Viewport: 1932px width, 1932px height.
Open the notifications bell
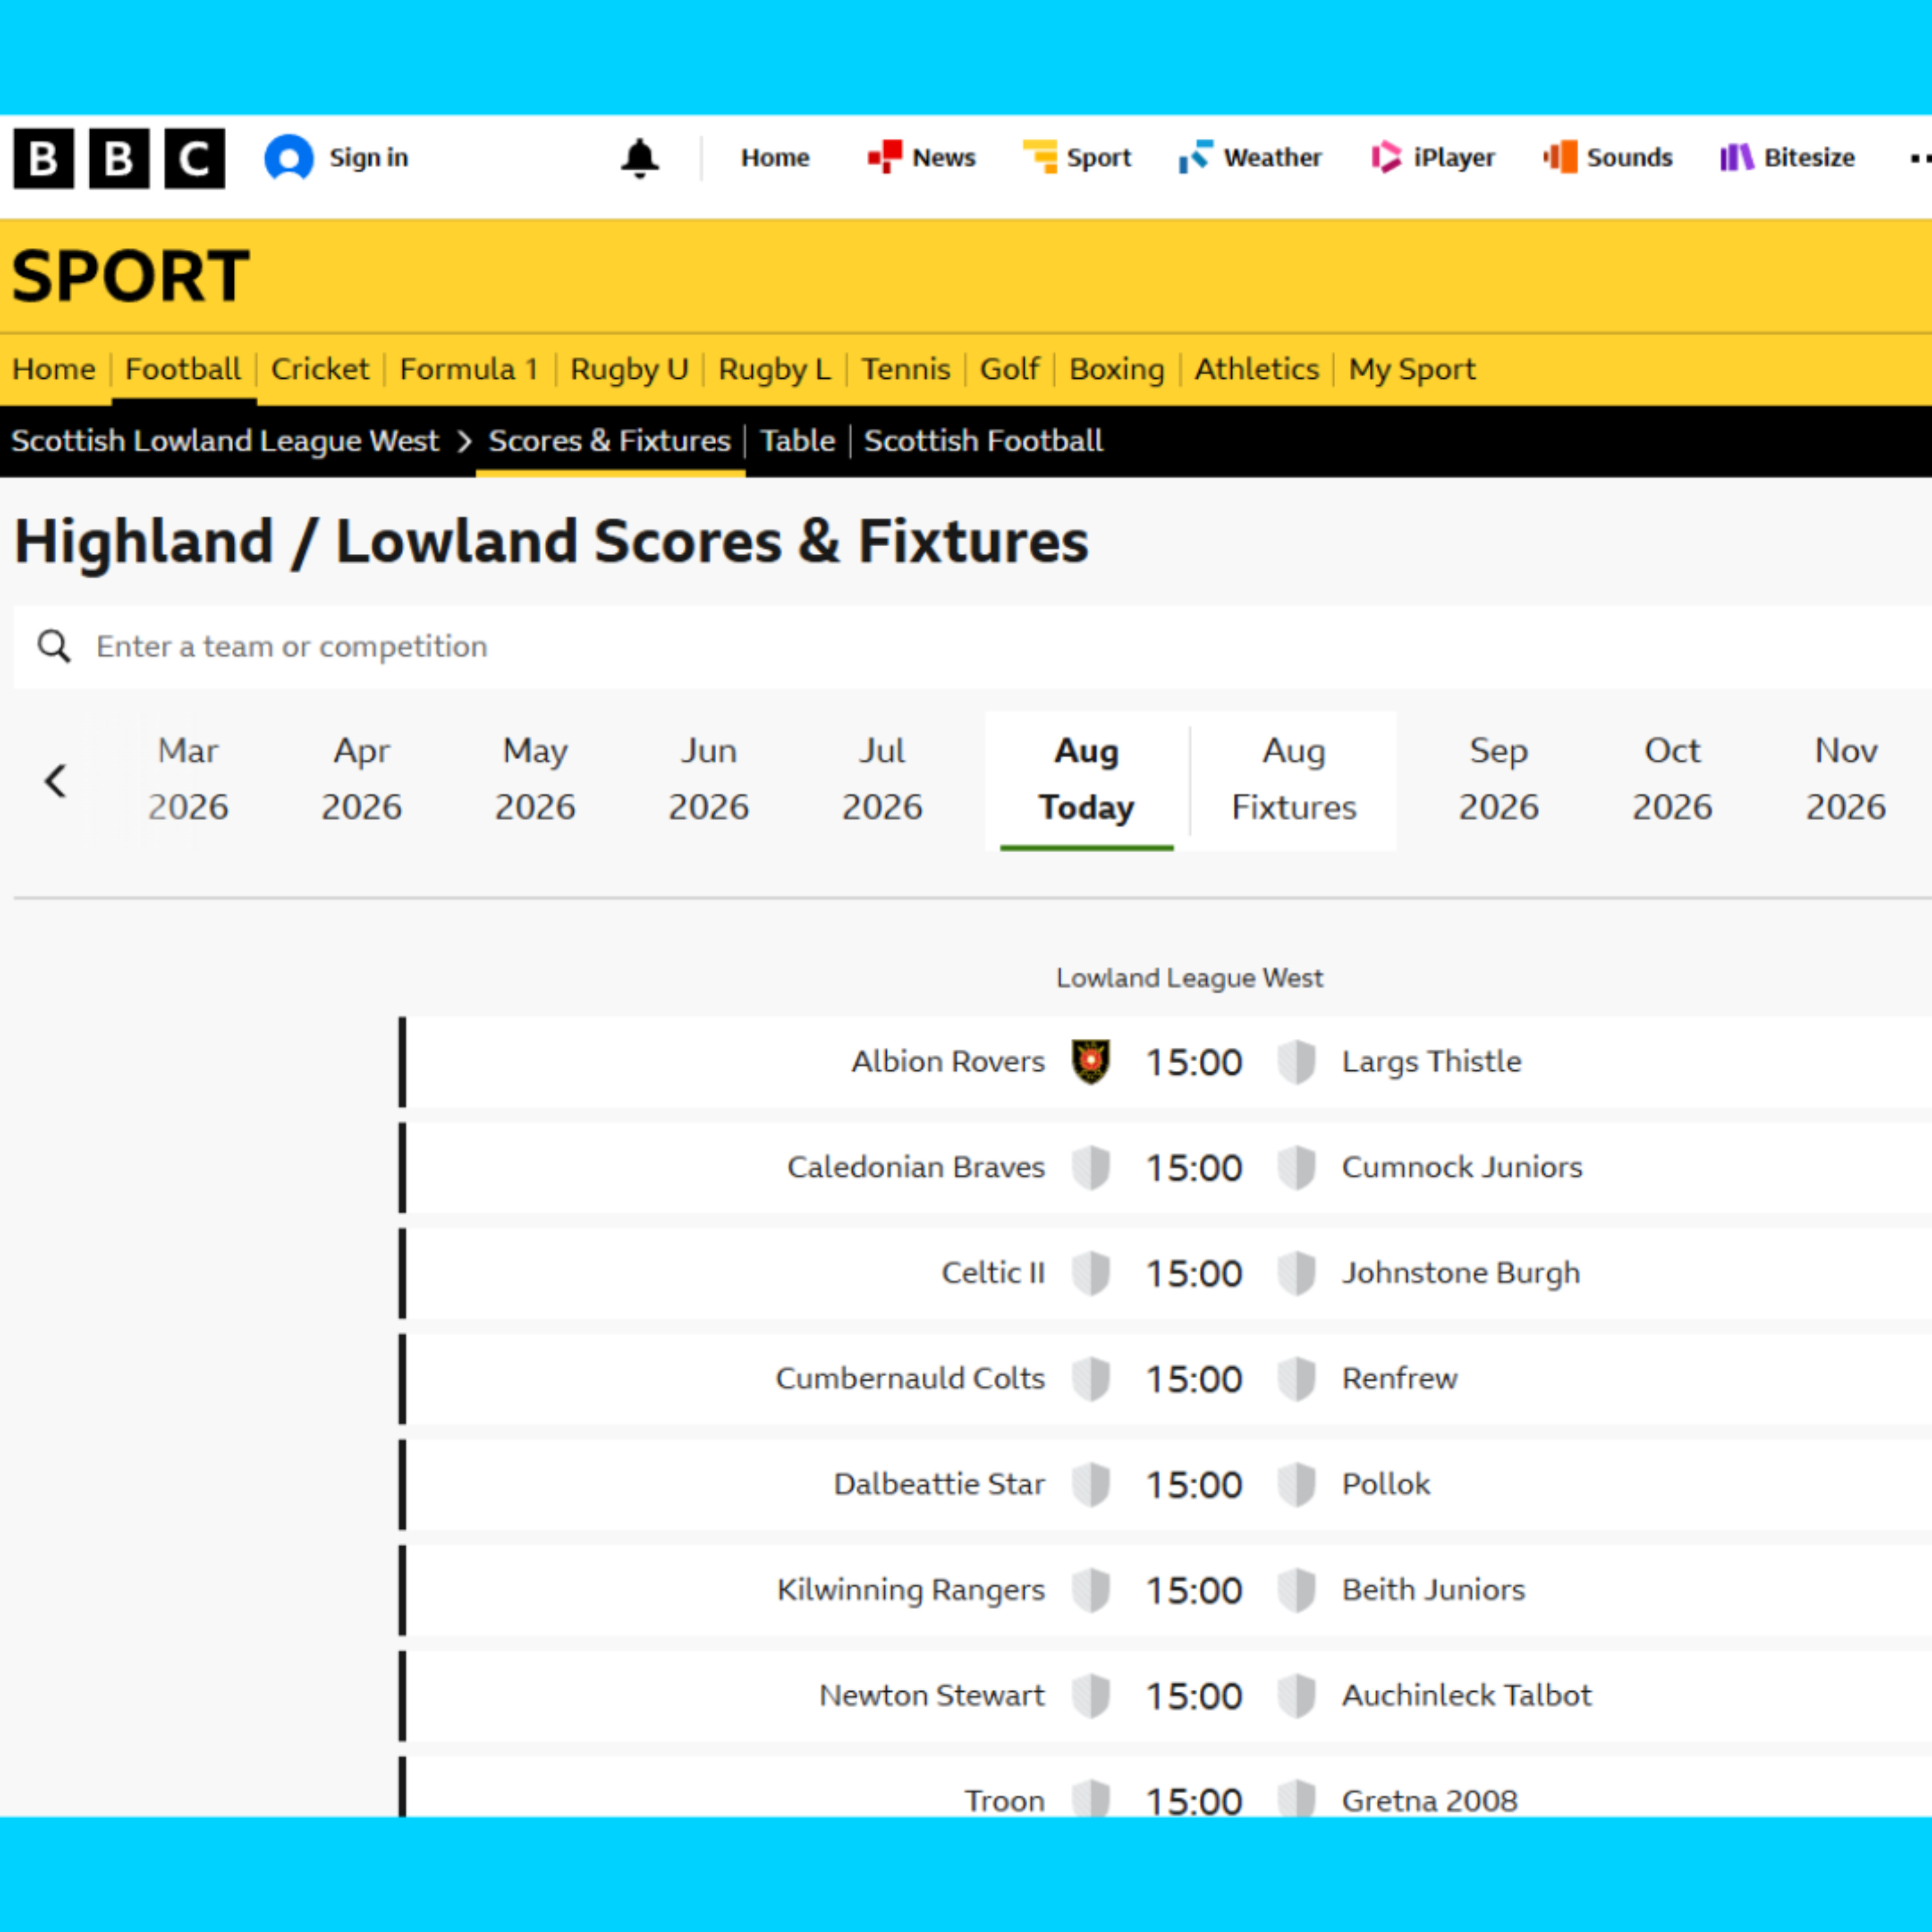[640, 158]
